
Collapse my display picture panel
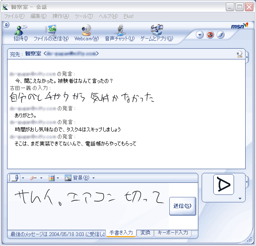[x=247, y=182]
